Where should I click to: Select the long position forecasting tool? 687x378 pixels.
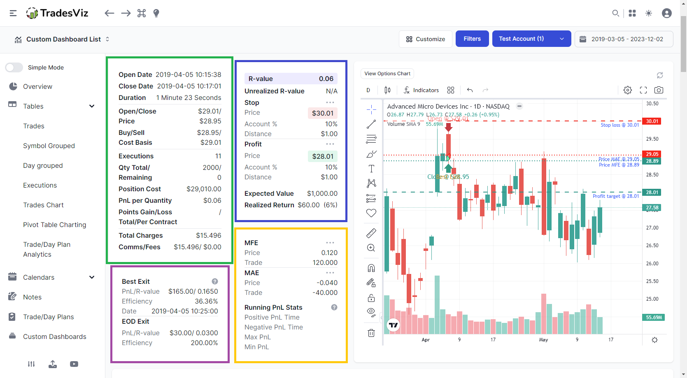coord(371,198)
